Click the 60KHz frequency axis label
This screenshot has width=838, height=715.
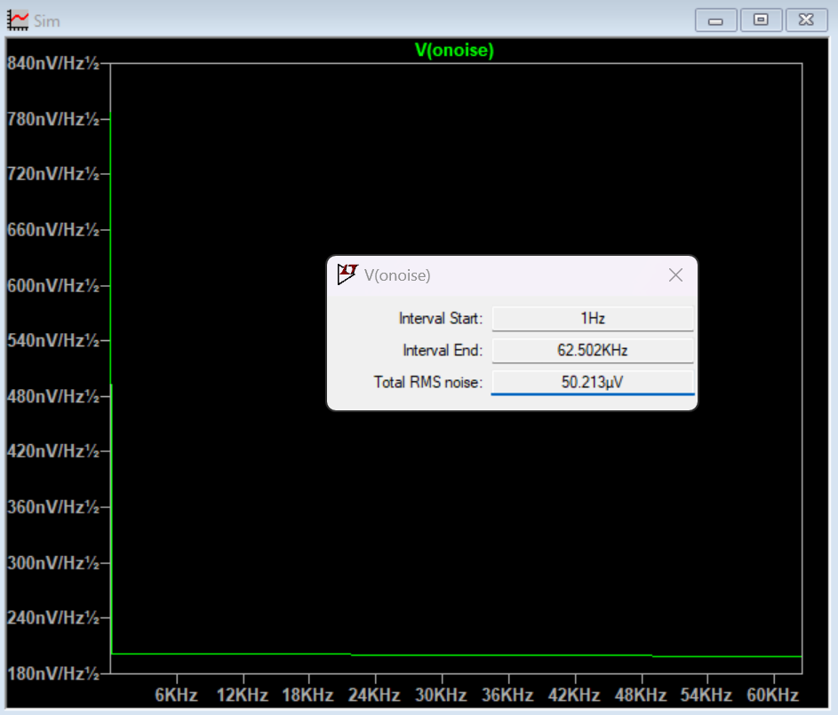pos(773,695)
